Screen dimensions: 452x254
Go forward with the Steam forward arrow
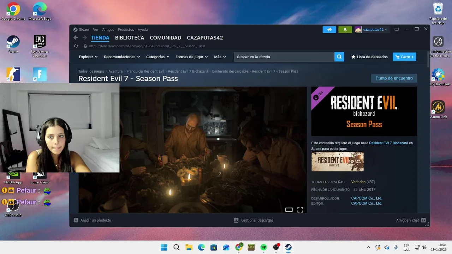(85, 38)
